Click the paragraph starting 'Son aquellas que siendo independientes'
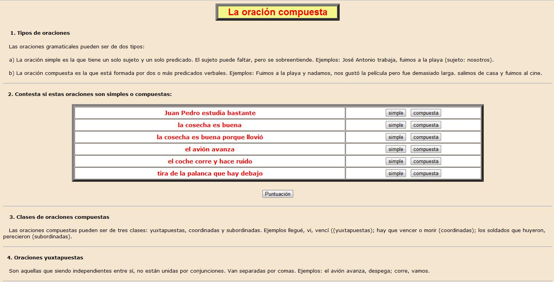Viewport: 554px width, 282px height. coord(219,271)
